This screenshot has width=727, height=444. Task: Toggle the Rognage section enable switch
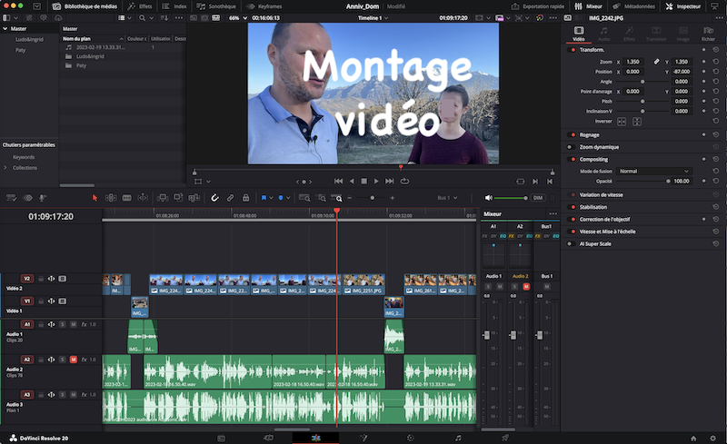(x=572, y=135)
